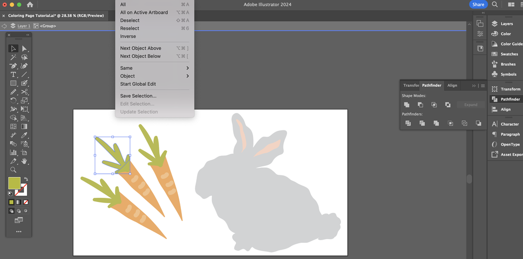This screenshot has height=259, width=523.
Task: Enable Draw Behind mode
Action: pos(19,211)
